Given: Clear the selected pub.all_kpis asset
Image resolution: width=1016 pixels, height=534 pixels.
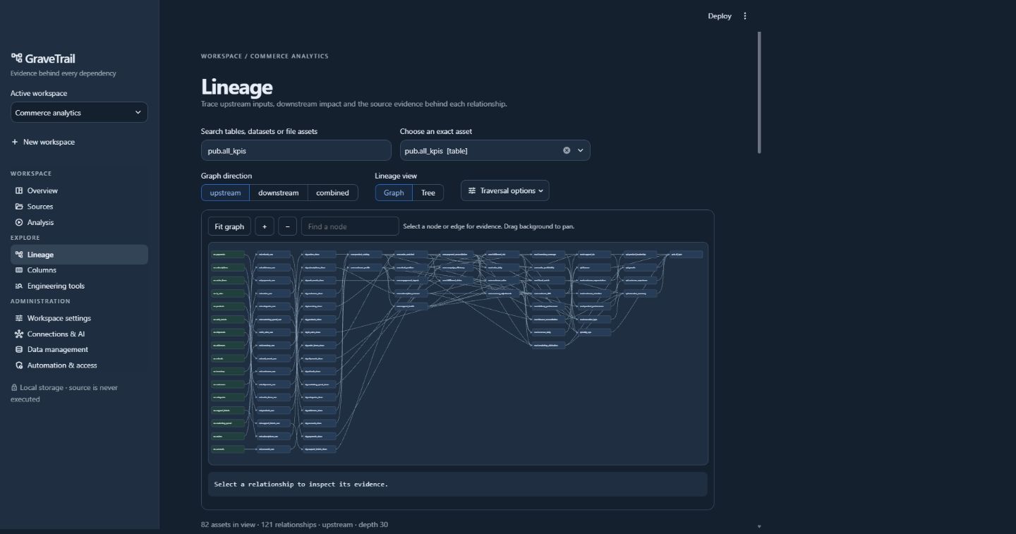Looking at the screenshot, I should pyautogui.click(x=567, y=150).
